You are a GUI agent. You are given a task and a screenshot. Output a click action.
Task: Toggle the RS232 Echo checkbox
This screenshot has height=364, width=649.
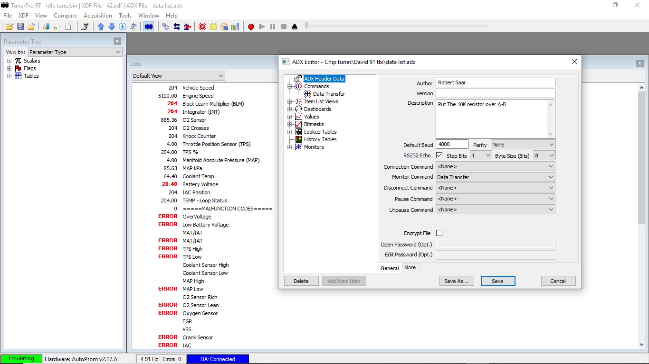[x=439, y=155]
